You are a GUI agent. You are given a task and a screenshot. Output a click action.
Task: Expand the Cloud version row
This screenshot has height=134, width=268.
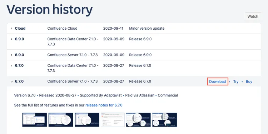(12, 28)
